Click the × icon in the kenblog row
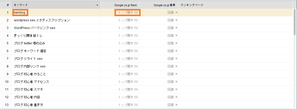297x109 pixels. pyautogui.click(x=176, y=13)
